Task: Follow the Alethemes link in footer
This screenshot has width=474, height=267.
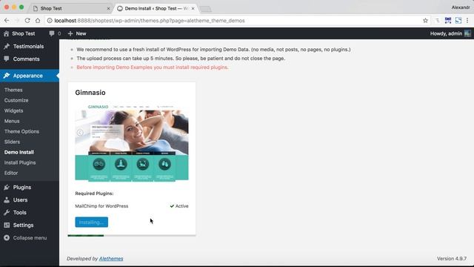Action: coord(111,259)
